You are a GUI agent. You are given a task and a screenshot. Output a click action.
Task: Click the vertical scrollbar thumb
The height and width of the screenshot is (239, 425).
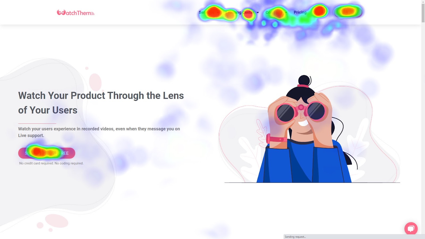(x=423, y=13)
